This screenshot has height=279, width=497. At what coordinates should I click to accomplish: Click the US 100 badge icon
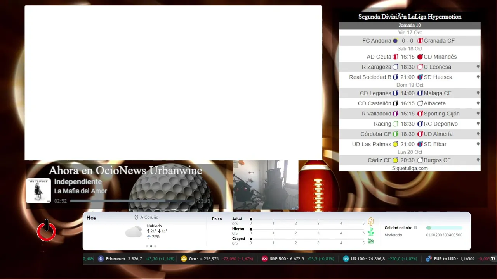[346, 259]
